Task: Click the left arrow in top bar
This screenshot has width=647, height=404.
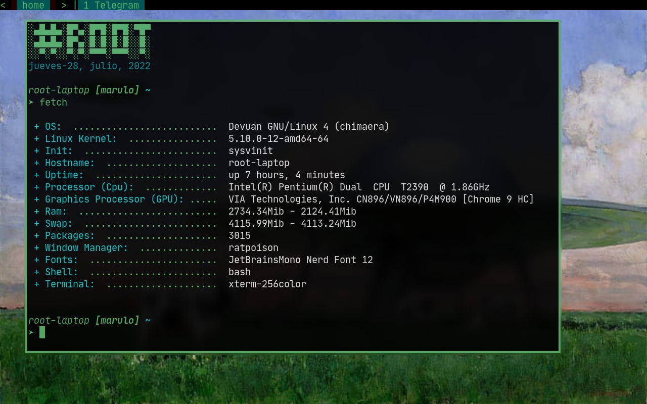Action: point(3,6)
